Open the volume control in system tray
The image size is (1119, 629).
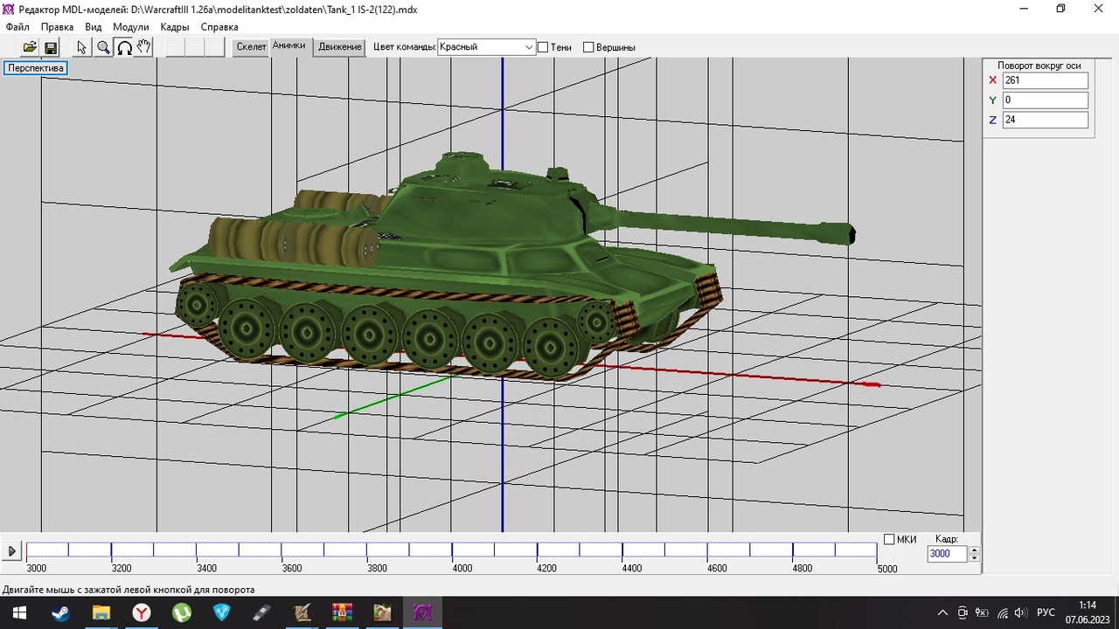tap(1022, 613)
